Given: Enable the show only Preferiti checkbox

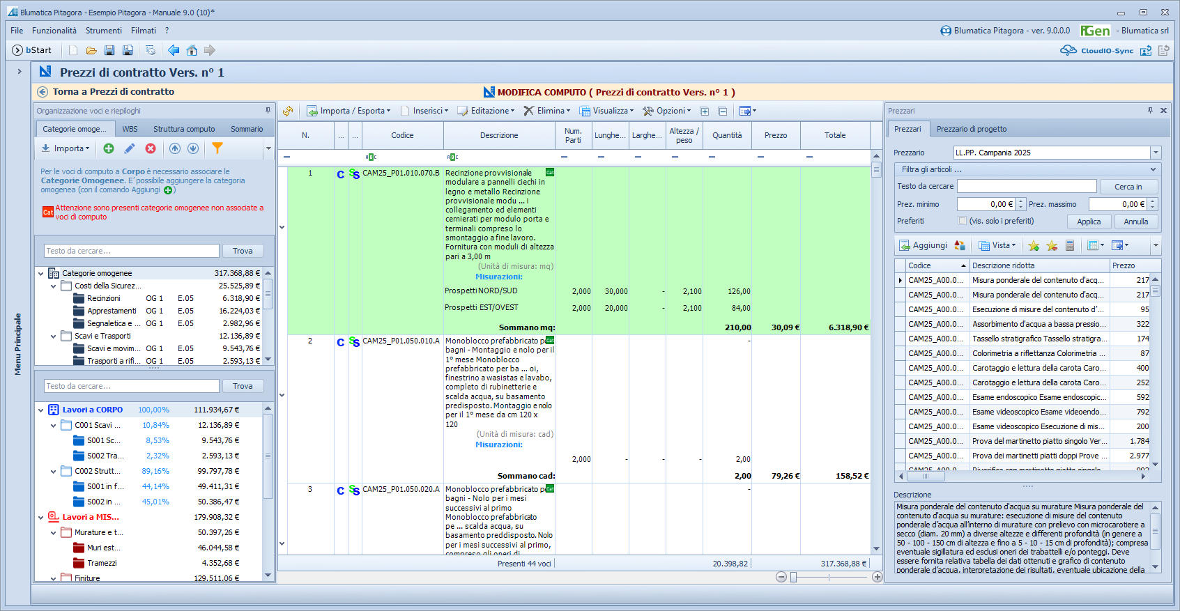Looking at the screenshot, I should (963, 221).
